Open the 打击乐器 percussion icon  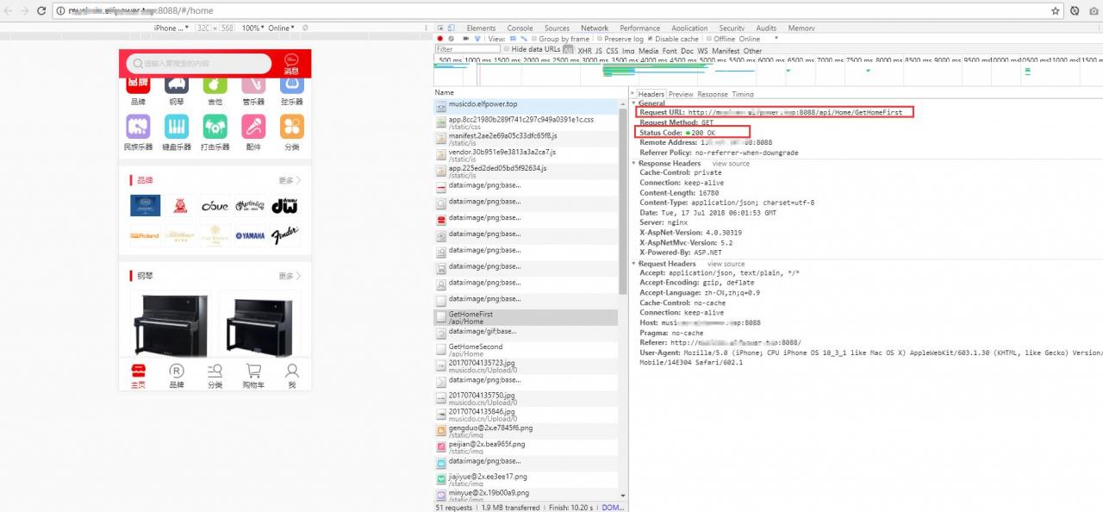[215, 127]
